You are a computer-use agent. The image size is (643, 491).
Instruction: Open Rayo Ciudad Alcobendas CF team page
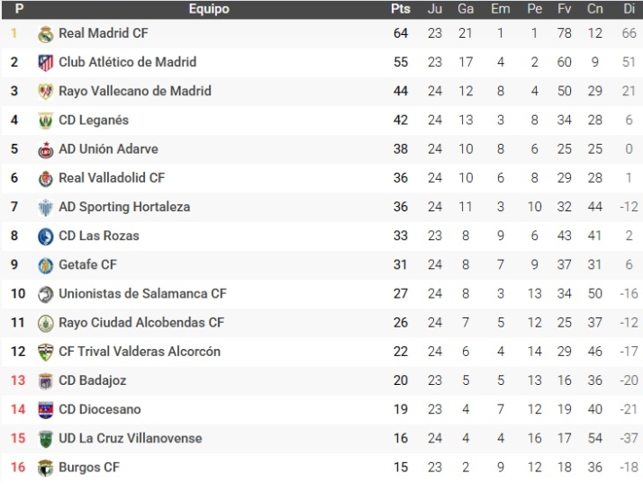[141, 322]
